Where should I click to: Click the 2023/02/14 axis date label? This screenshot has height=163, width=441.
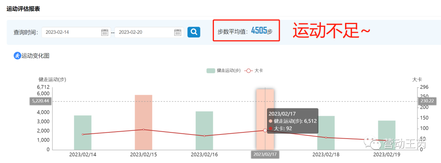pos(82,154)
